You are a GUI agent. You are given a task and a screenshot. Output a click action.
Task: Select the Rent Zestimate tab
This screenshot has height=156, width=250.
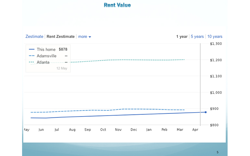tap(60, 37)
